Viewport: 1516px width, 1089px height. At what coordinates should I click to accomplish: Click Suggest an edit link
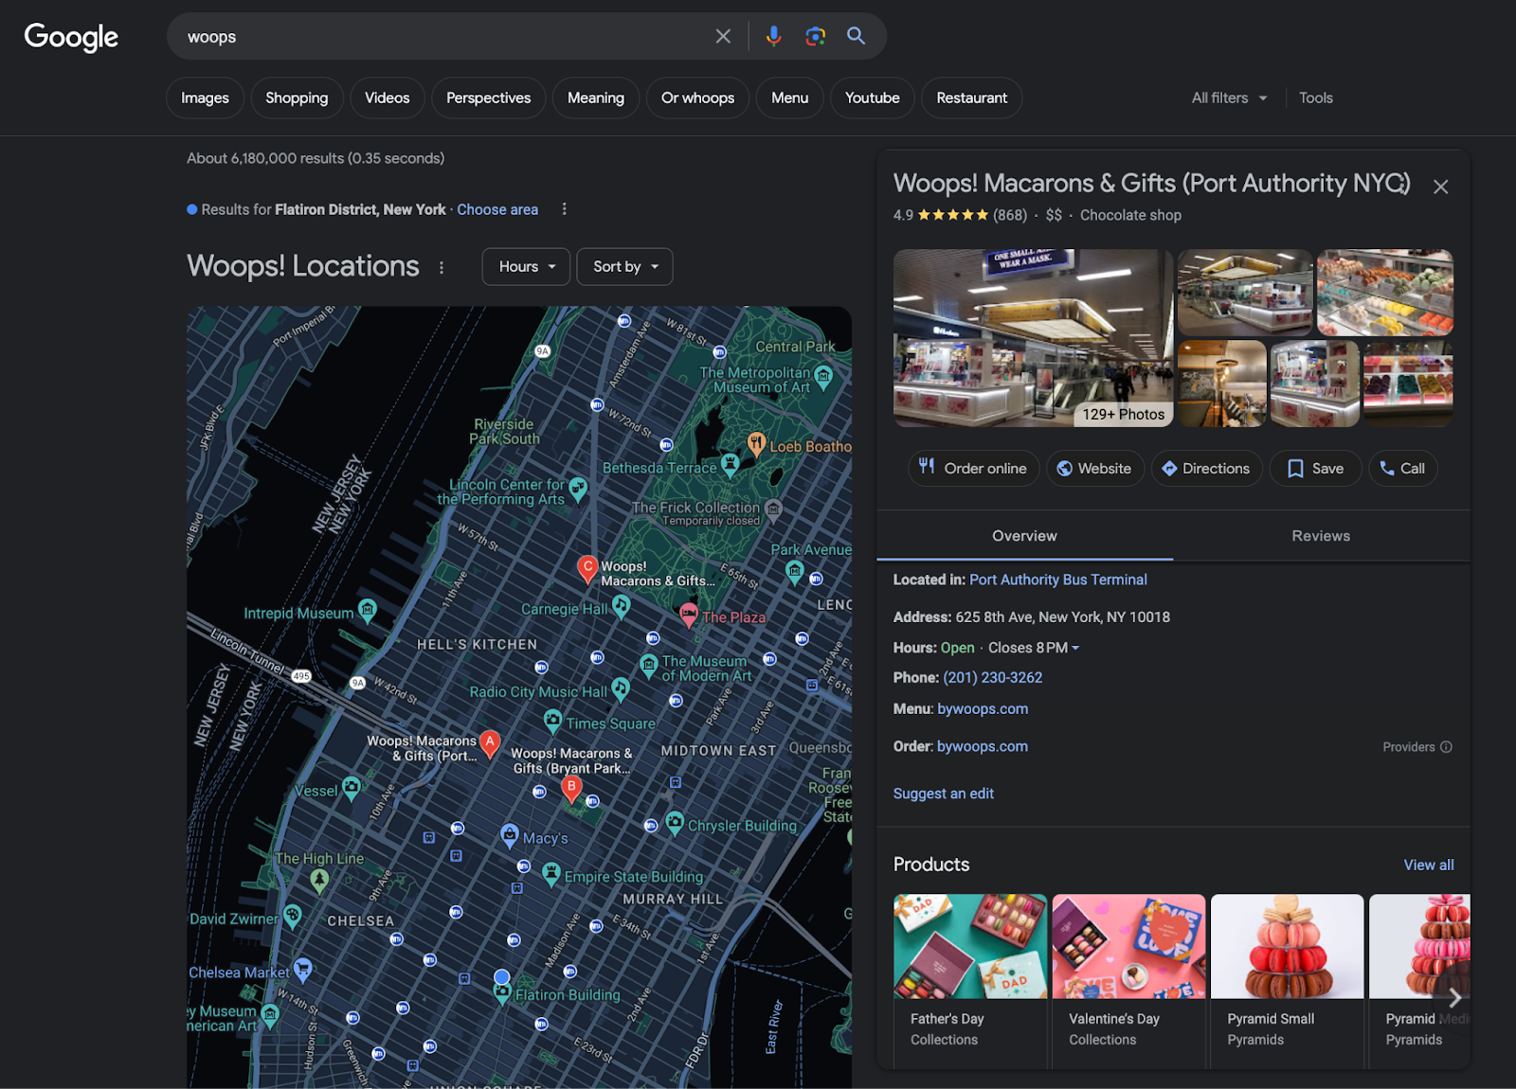pyautogui.click(x=944, y=794)
